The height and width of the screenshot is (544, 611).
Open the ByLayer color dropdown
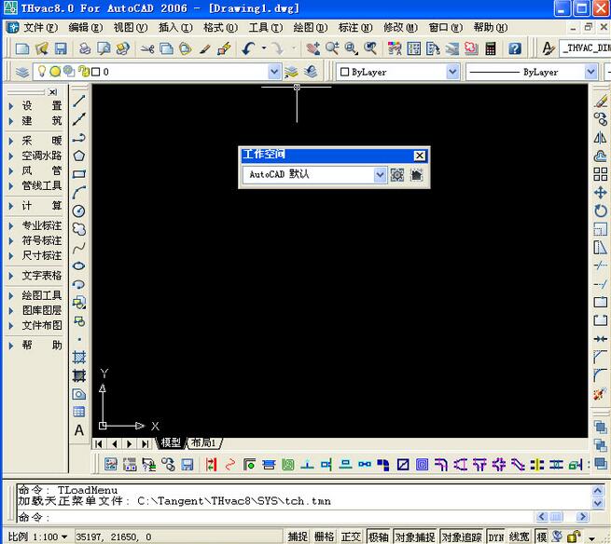coord(452,72)
